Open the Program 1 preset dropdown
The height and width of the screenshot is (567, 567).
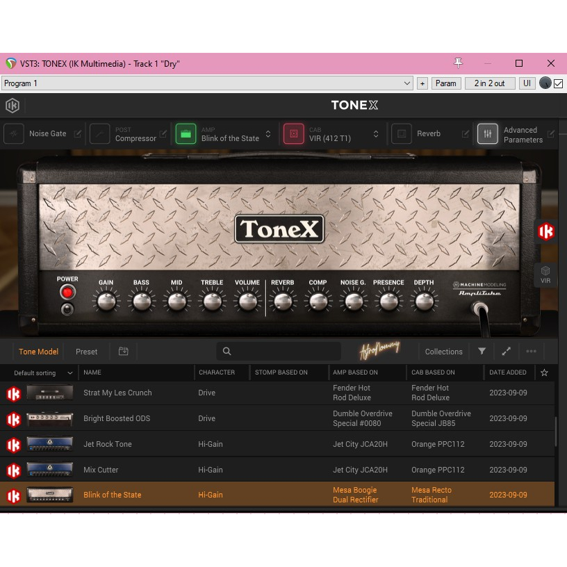pos(207,83)
